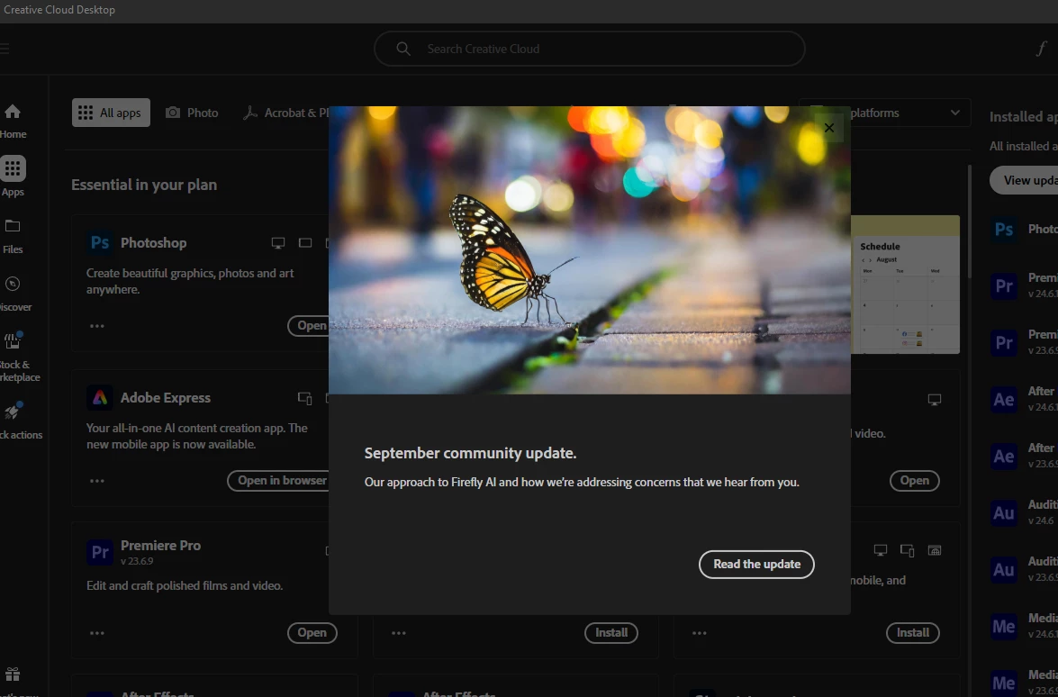1058x697 pixels.
Task: Click Open in browser for Adobe Express
Action: (278, 480)
